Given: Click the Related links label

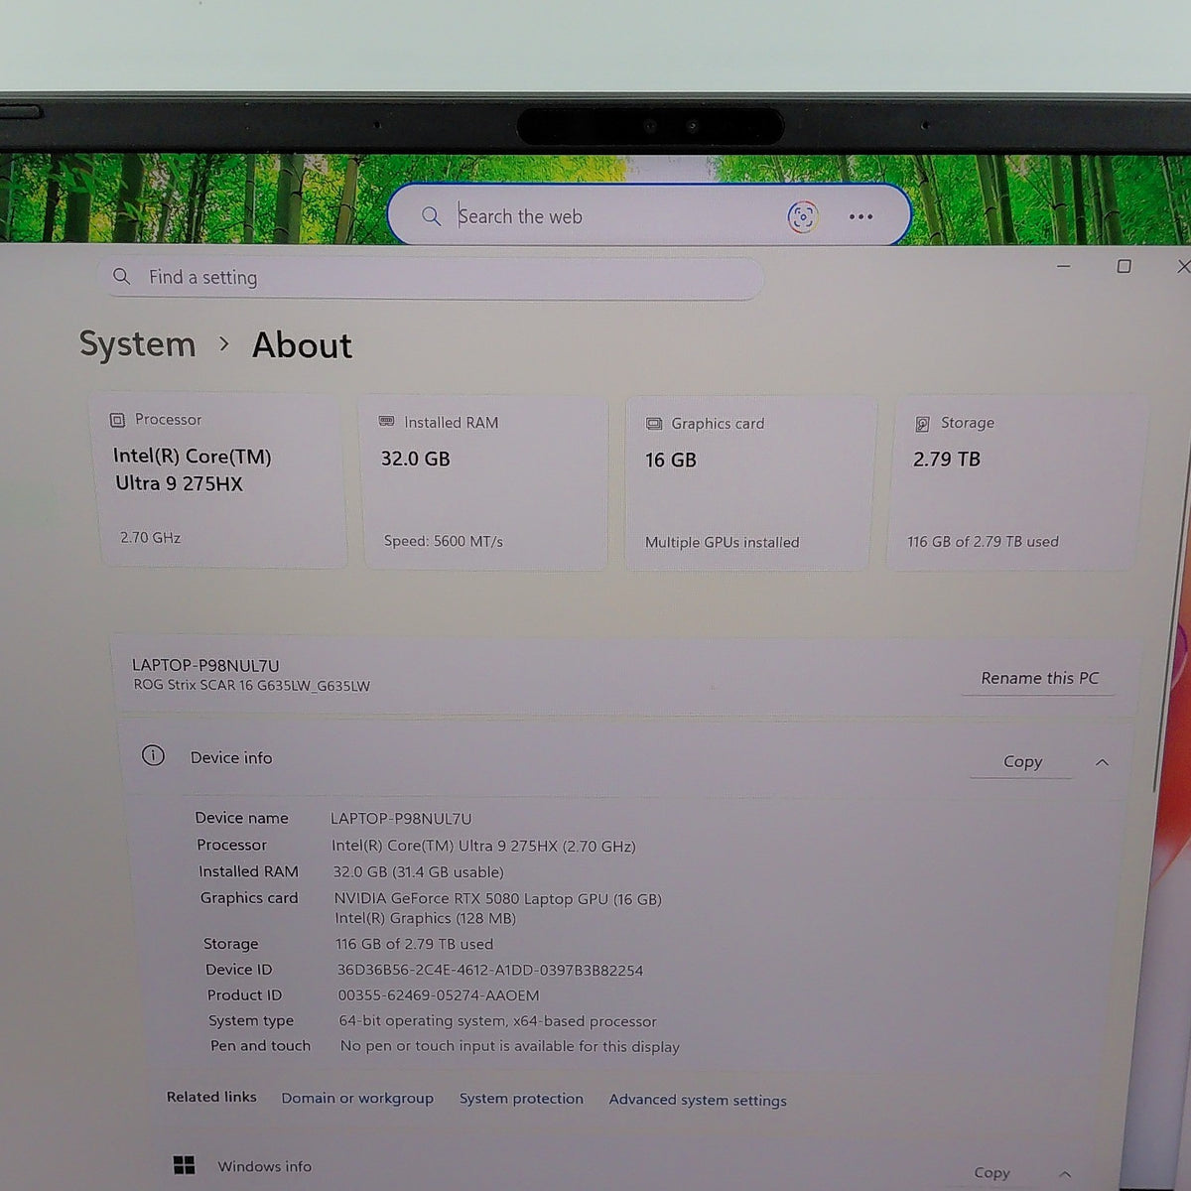Looking at the screenshot, I should 211,1097.
